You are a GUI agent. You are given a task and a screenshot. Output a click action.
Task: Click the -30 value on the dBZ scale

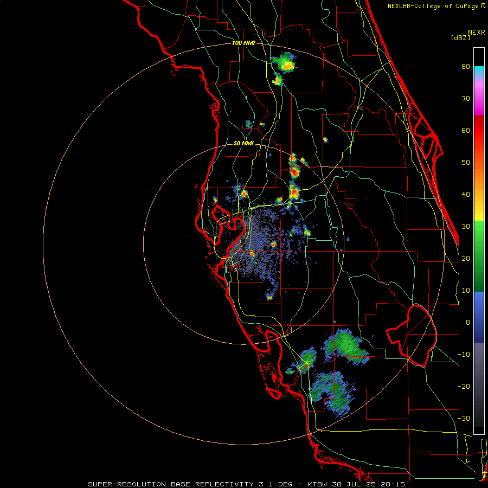point(464,418)
